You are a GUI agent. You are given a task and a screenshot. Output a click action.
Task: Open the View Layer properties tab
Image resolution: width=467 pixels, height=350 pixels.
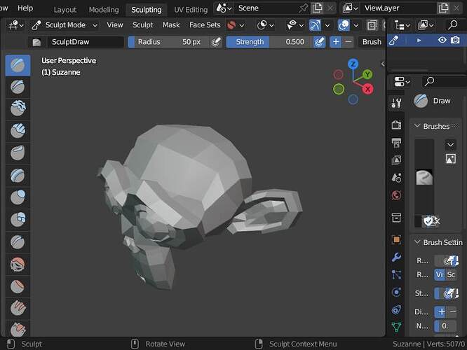point(396,160)
